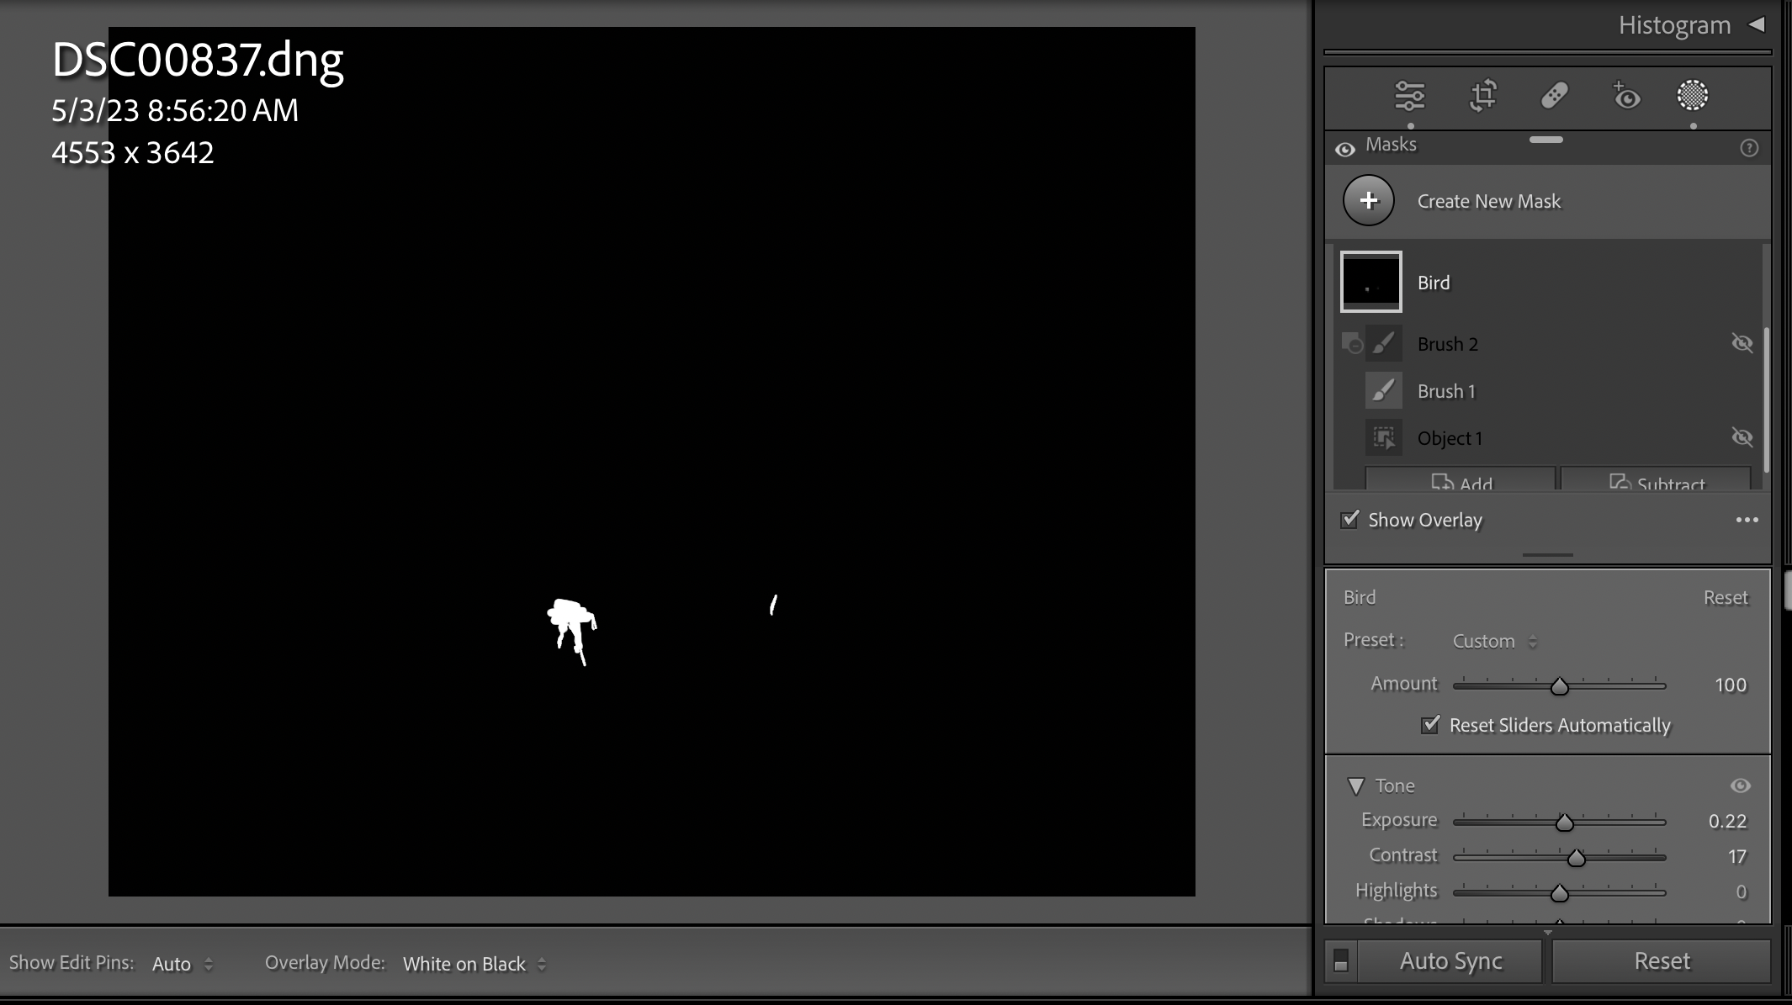
Task: Unhide the Brush 2 visibility toggle
Action: pyautogui.click(x=1742, y=343)
